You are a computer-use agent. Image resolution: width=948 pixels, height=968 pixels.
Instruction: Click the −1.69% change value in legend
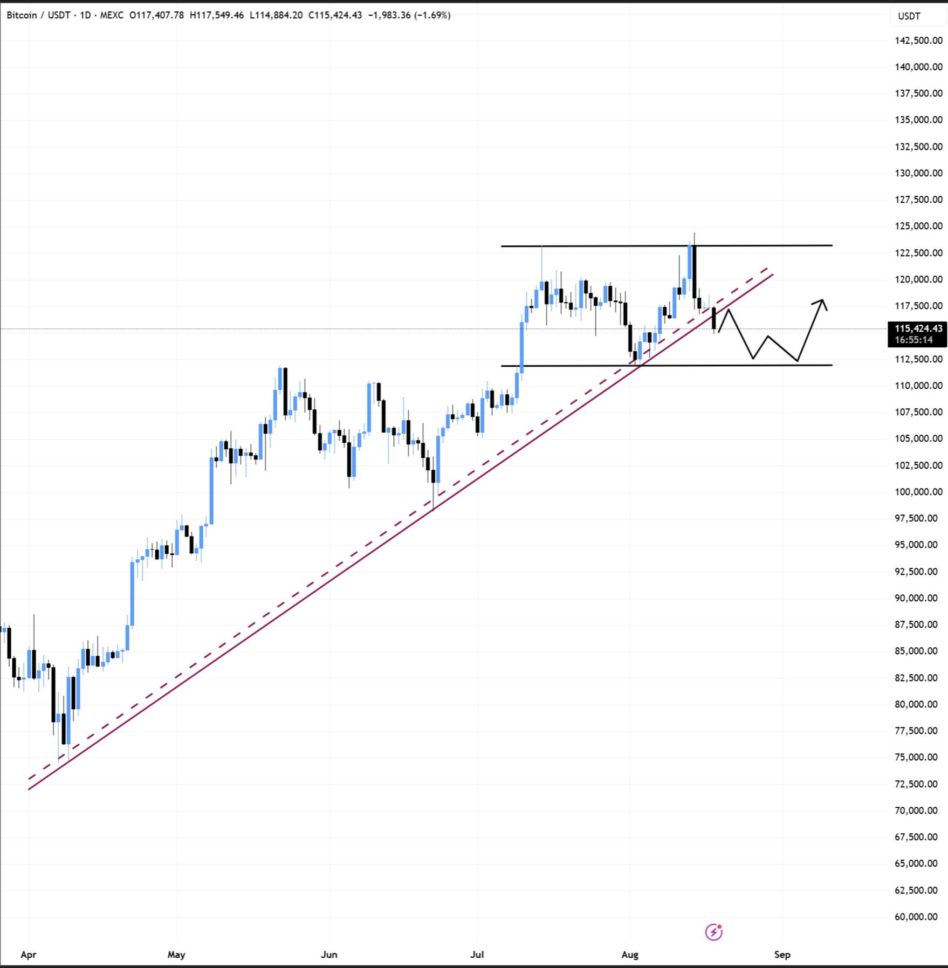click(432, 15)
